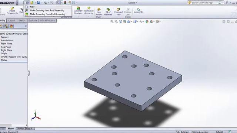Toggle the Instant3D button
Image resolution: width=237 pixels, height=133 pixels.
138,10
